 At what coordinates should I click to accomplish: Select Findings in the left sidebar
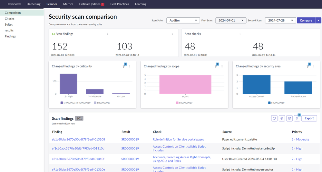tap(10, 36)
